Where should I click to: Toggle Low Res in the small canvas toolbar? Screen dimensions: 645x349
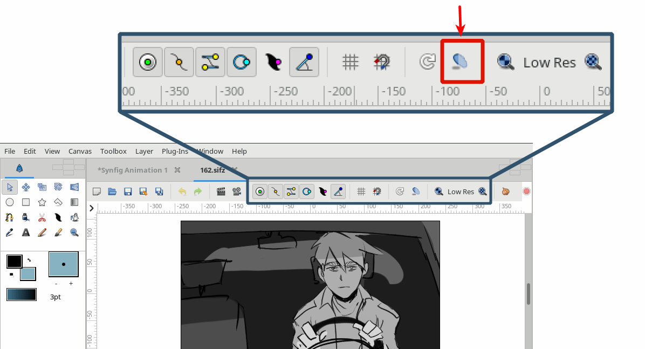pyautogui.click(x=461, y=192)
